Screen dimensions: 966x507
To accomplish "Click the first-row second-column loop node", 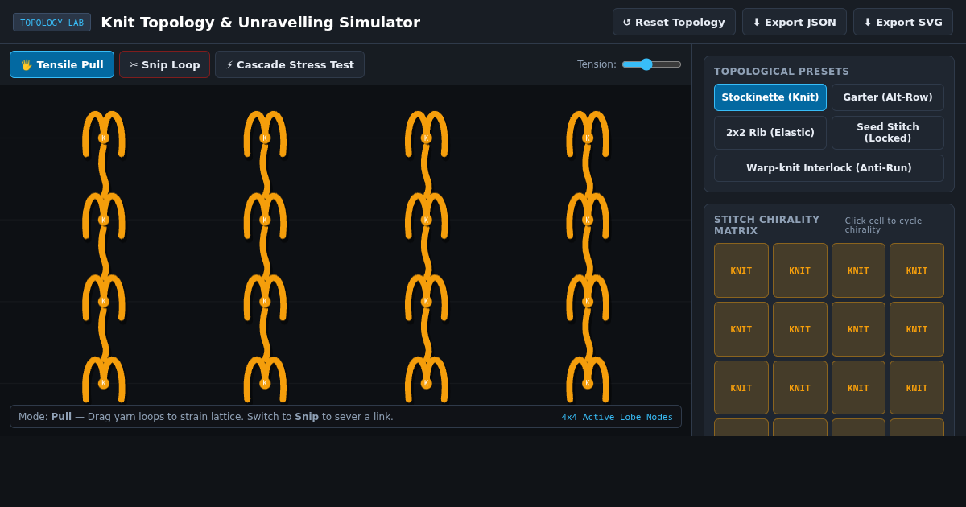I will (265, 138).
